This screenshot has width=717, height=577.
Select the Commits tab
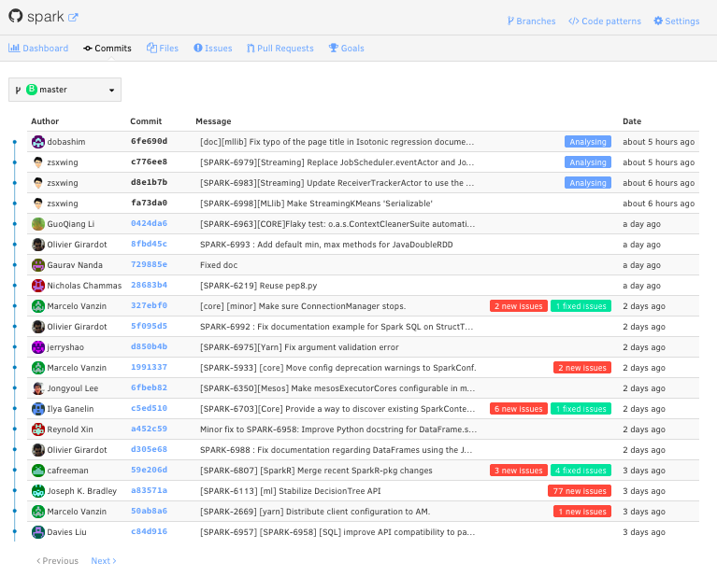[x=108, y=48]
